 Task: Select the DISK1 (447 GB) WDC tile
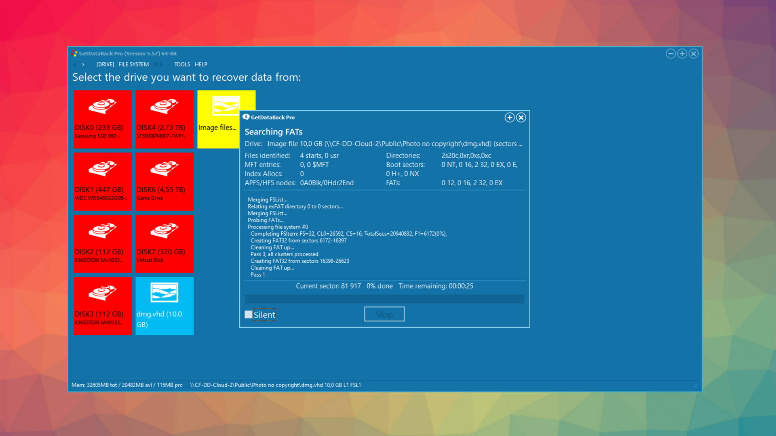tap(103, 181)
